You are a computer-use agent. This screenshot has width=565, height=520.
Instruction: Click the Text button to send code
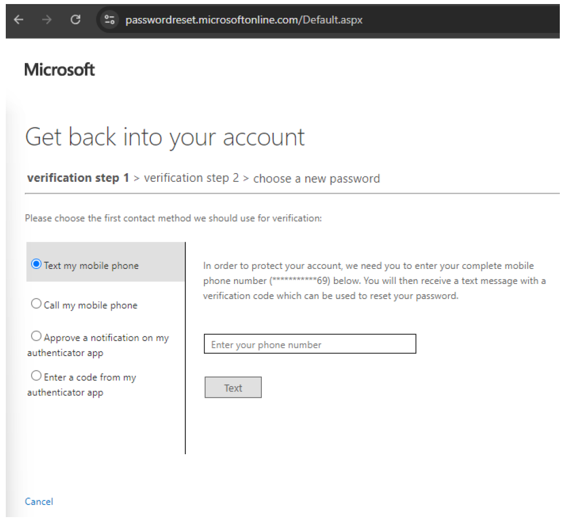[233, 388]
